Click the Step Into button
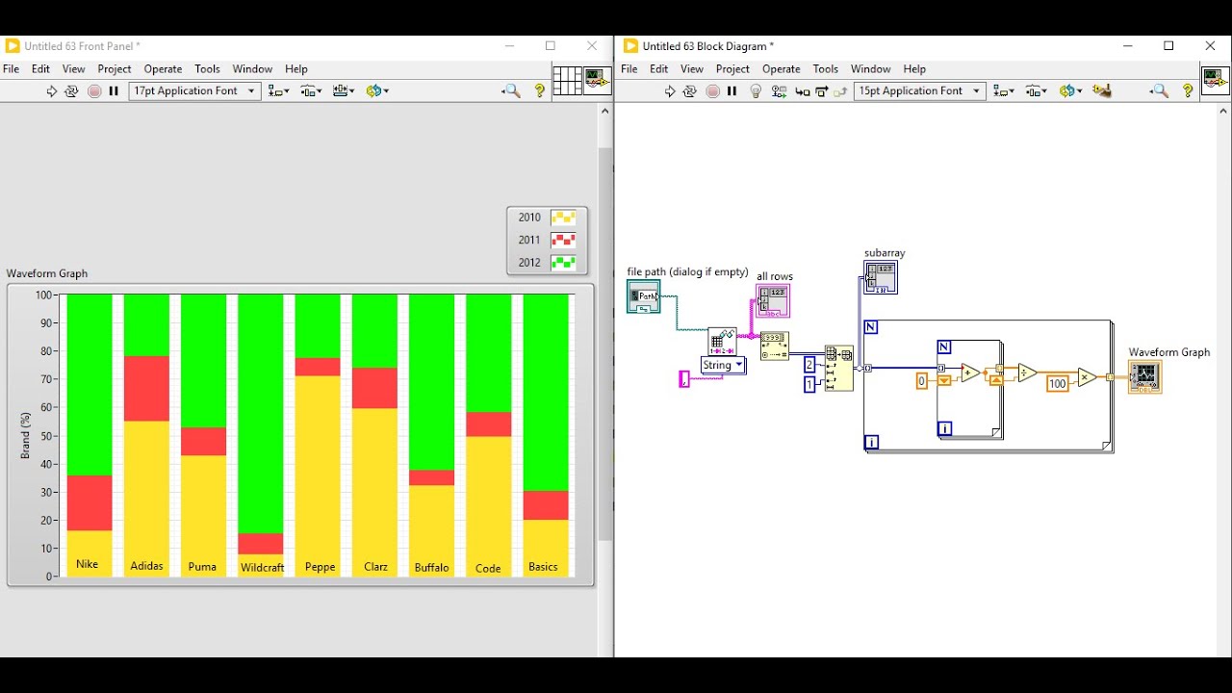 click(x=802, y=91)
